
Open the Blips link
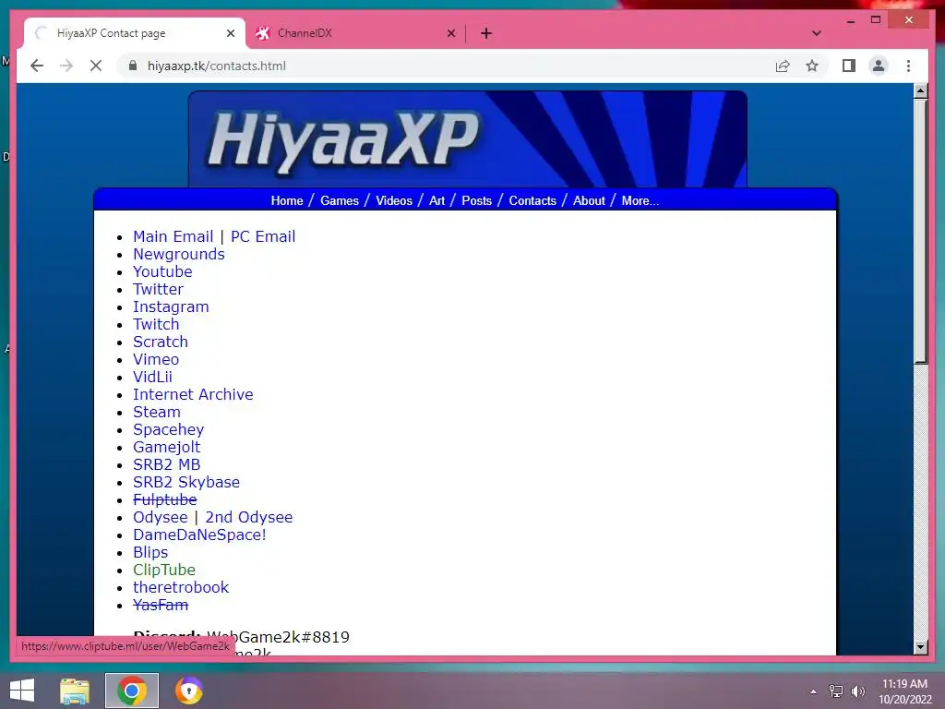coord(150,552)
